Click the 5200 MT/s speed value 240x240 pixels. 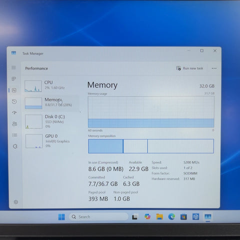tap(191, 162)
